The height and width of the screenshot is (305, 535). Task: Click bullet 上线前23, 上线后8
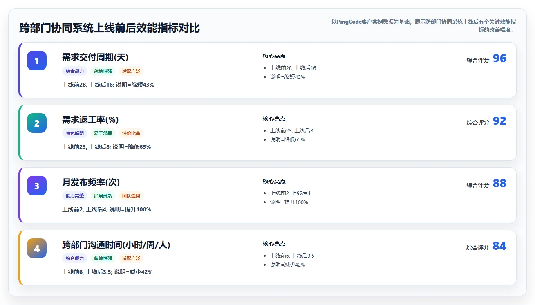pyautogui.click(x=291, y=130)
